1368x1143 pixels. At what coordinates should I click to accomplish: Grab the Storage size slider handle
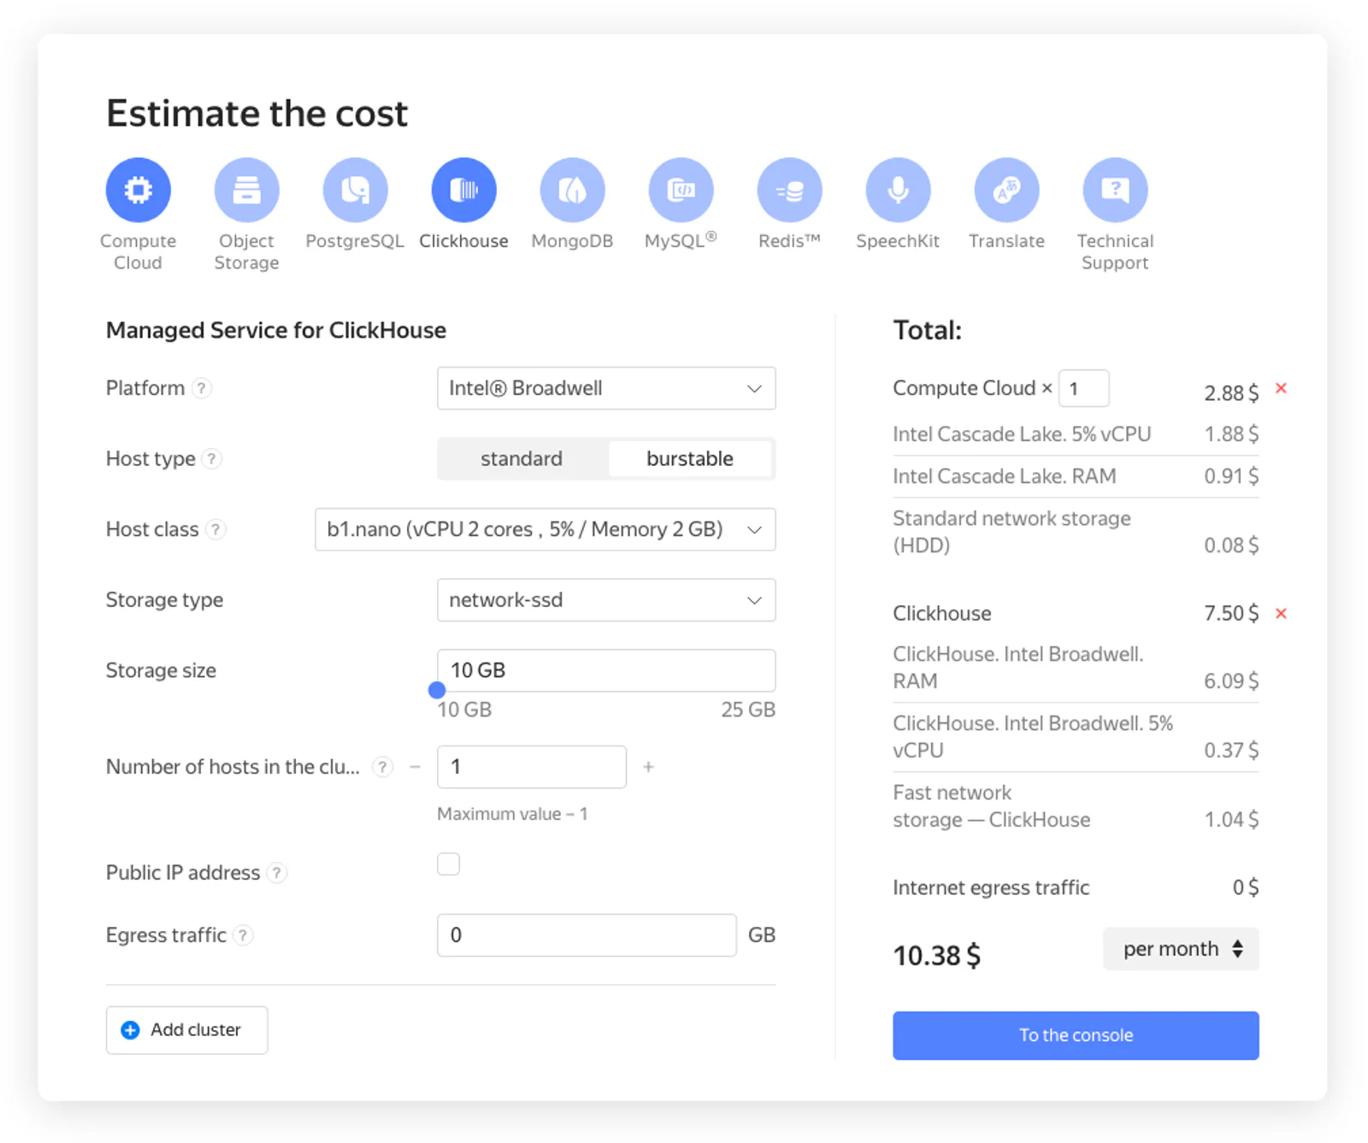click(437, 690)
